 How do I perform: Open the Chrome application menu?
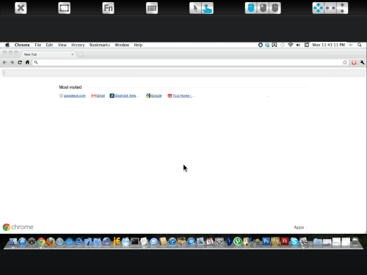coord(22,45)
